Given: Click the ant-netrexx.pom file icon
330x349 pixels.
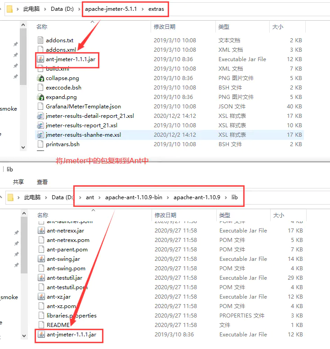Looking at the screenshot, I should point(41,240).
